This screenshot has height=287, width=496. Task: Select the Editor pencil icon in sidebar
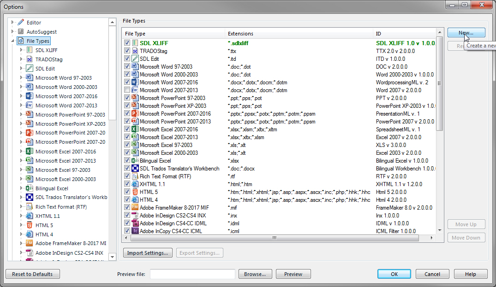point(20,22)
